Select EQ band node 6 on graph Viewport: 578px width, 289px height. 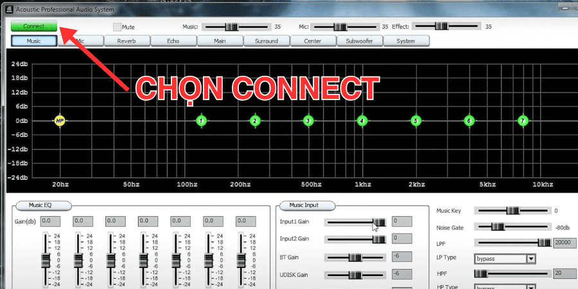[469, 121]
